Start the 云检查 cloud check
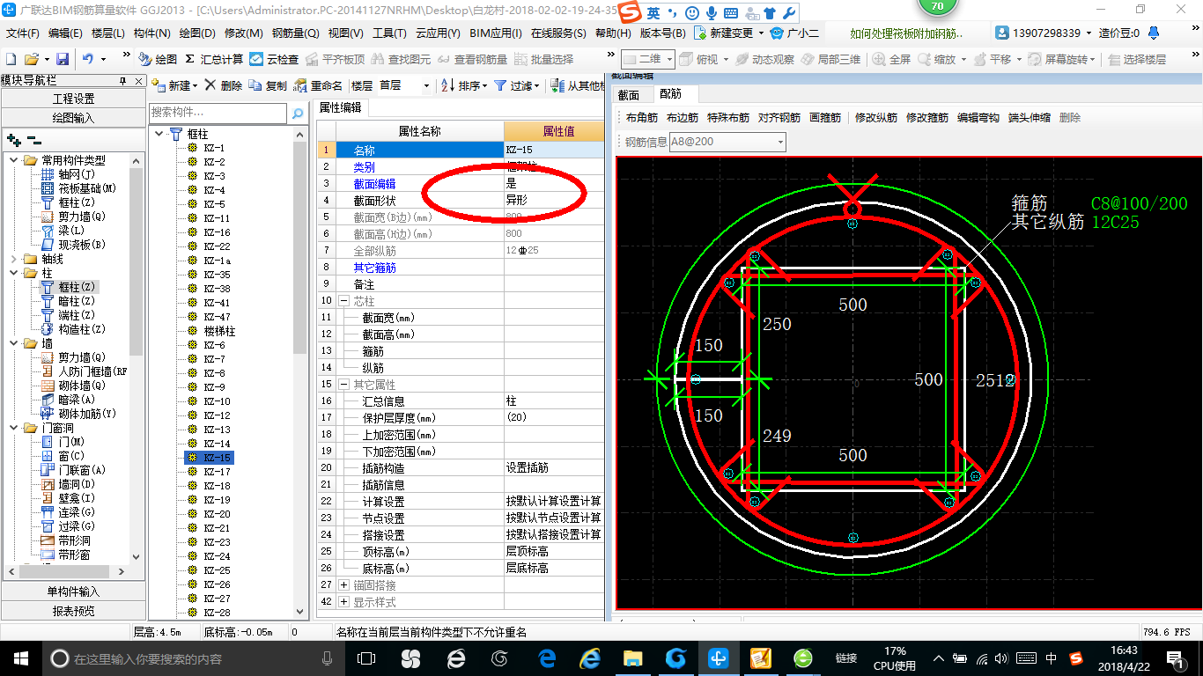 (x=274, y=59)
